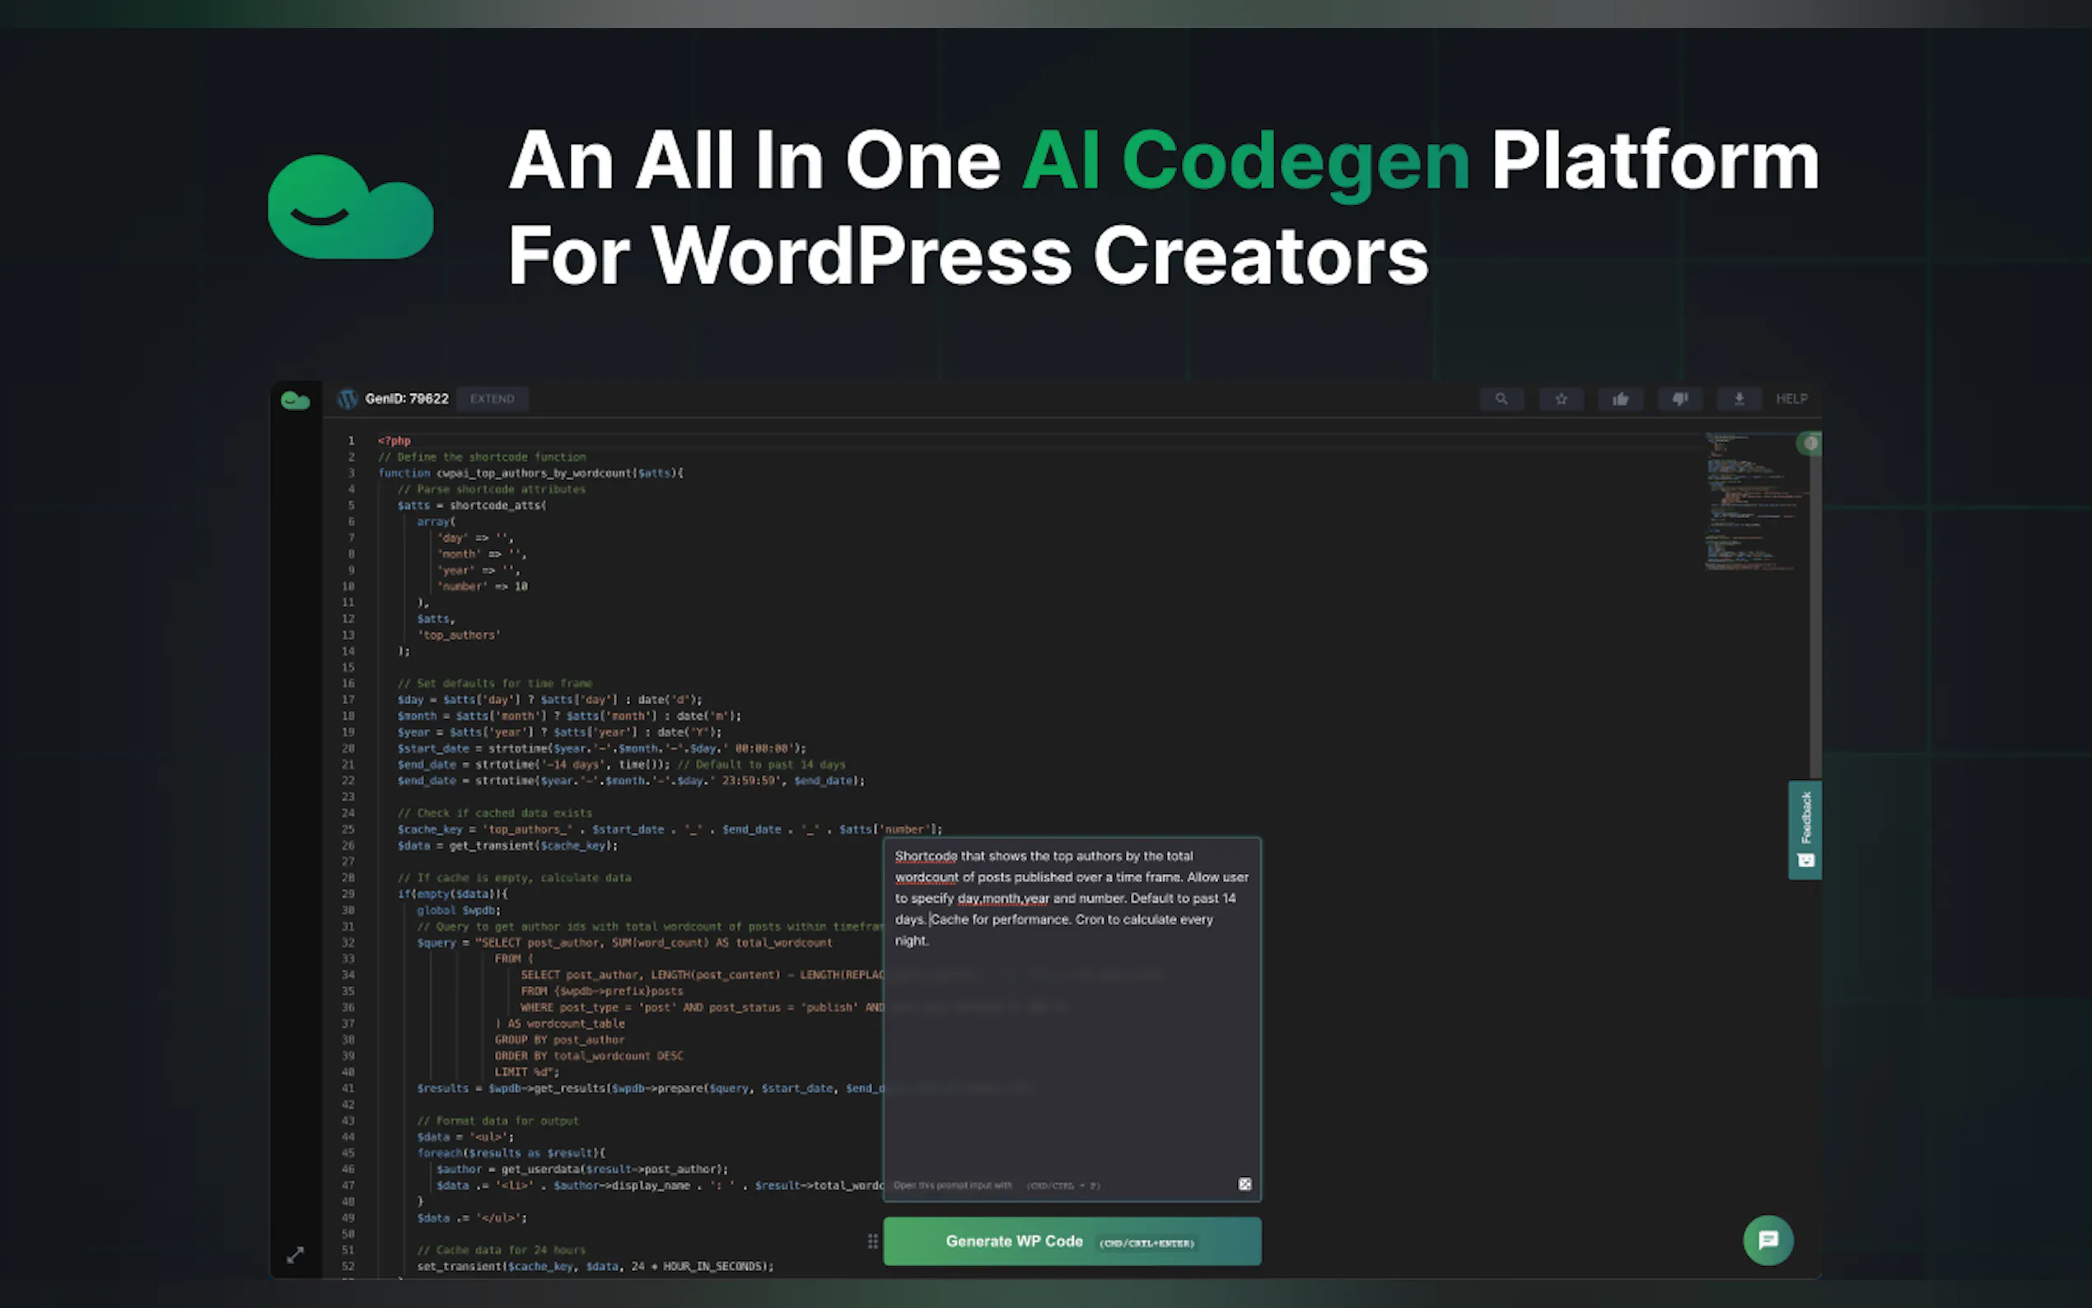The height and width of the screenshot is (1308, 2092).
Task: Click the EXTEND button next to GenID
Action: [492, 399]
